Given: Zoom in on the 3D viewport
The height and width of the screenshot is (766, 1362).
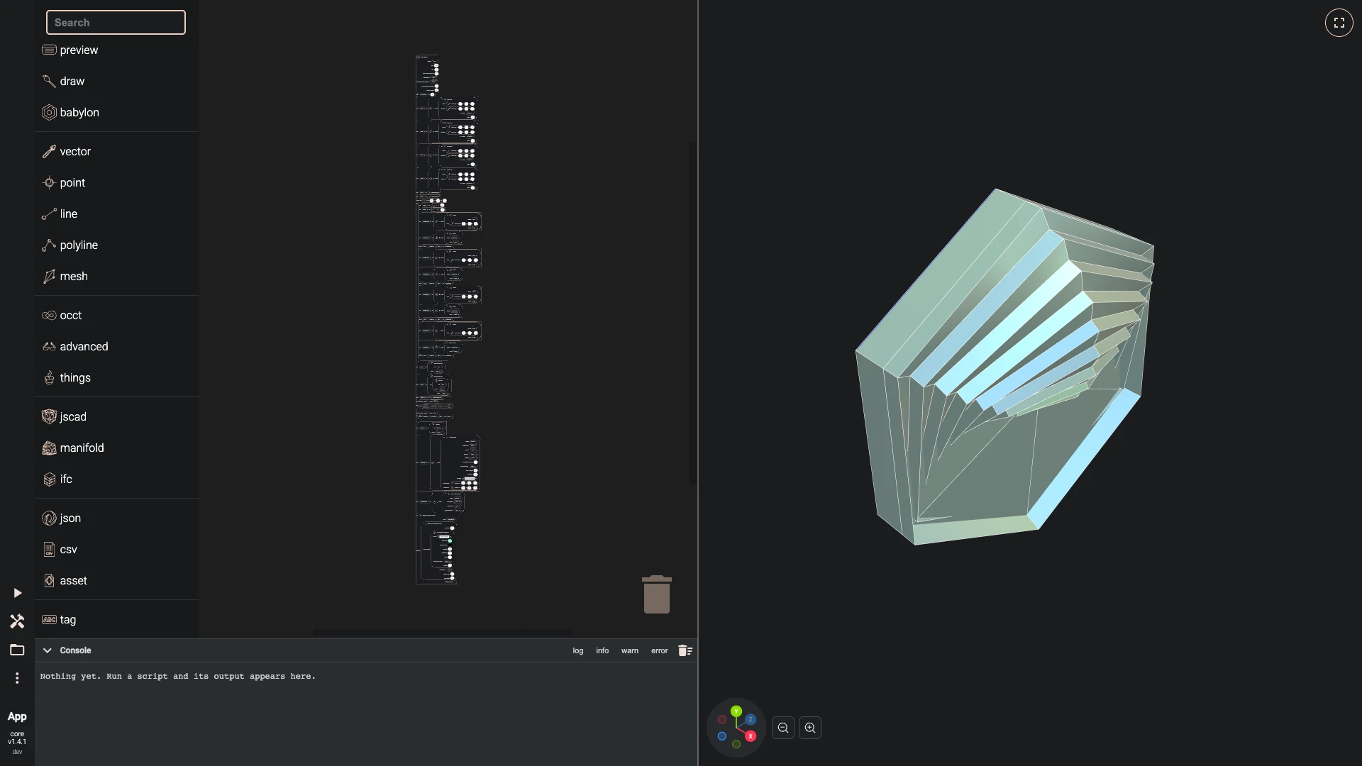Looking at the screenshot, I should (x=810, y=728).
